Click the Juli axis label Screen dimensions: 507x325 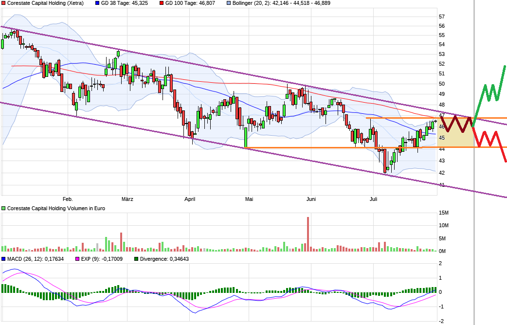[x=373, y=199]
